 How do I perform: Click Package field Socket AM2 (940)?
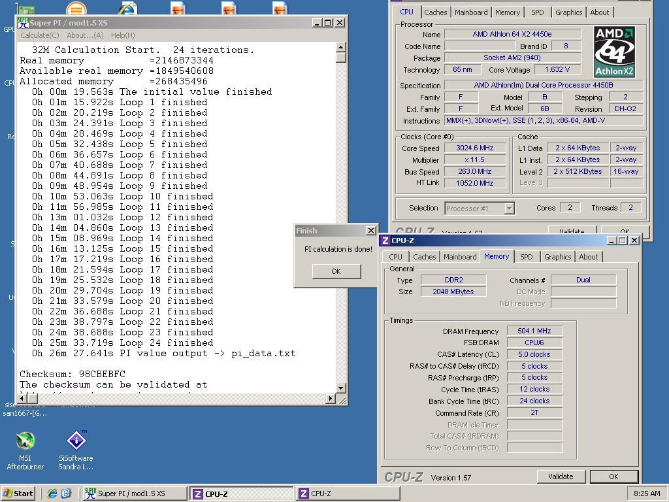[x=512, y=58]
